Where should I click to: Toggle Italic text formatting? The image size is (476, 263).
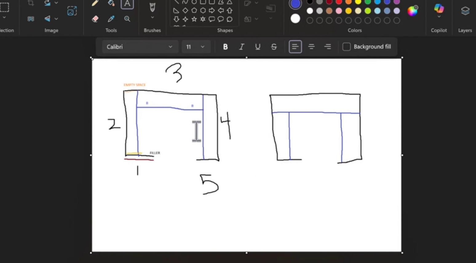point(242,47)
